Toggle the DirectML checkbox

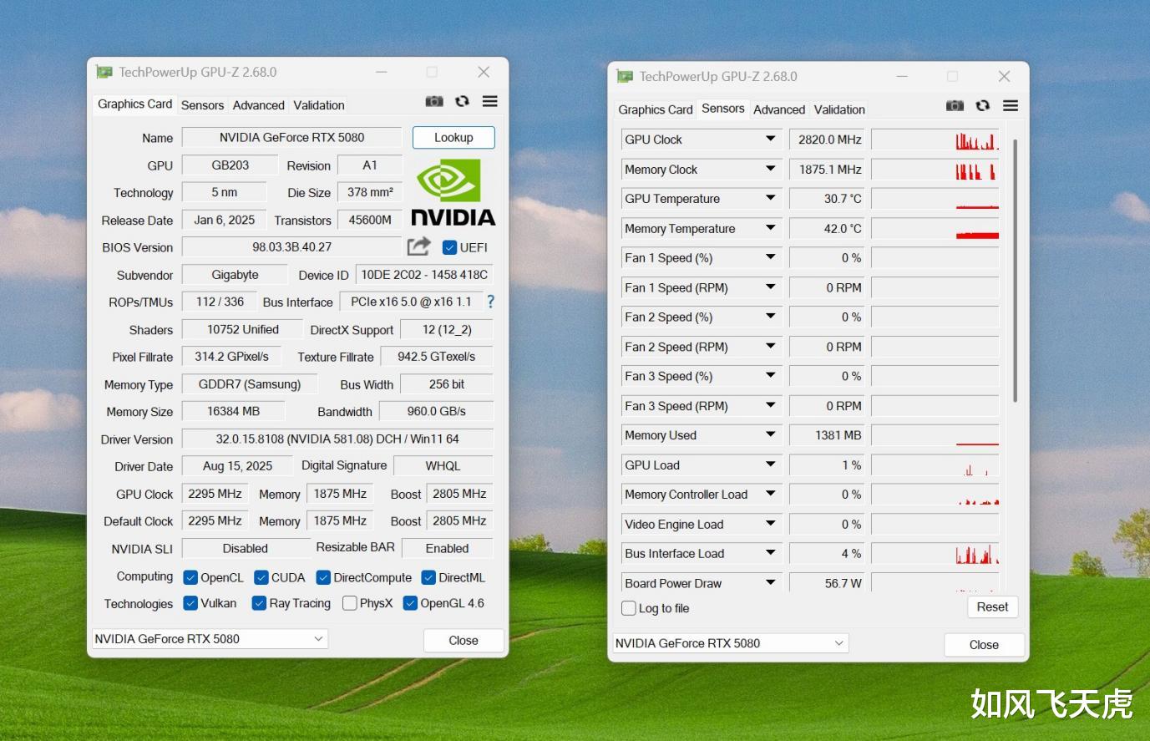pyautogui.click(x=428, y=577)
